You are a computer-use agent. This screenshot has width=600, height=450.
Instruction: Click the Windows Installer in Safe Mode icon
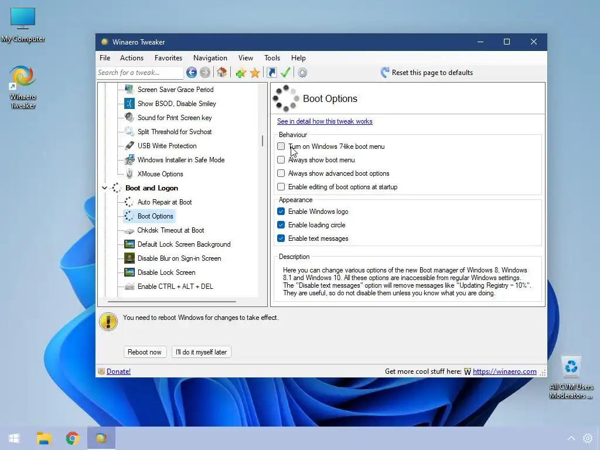(129, 159)
